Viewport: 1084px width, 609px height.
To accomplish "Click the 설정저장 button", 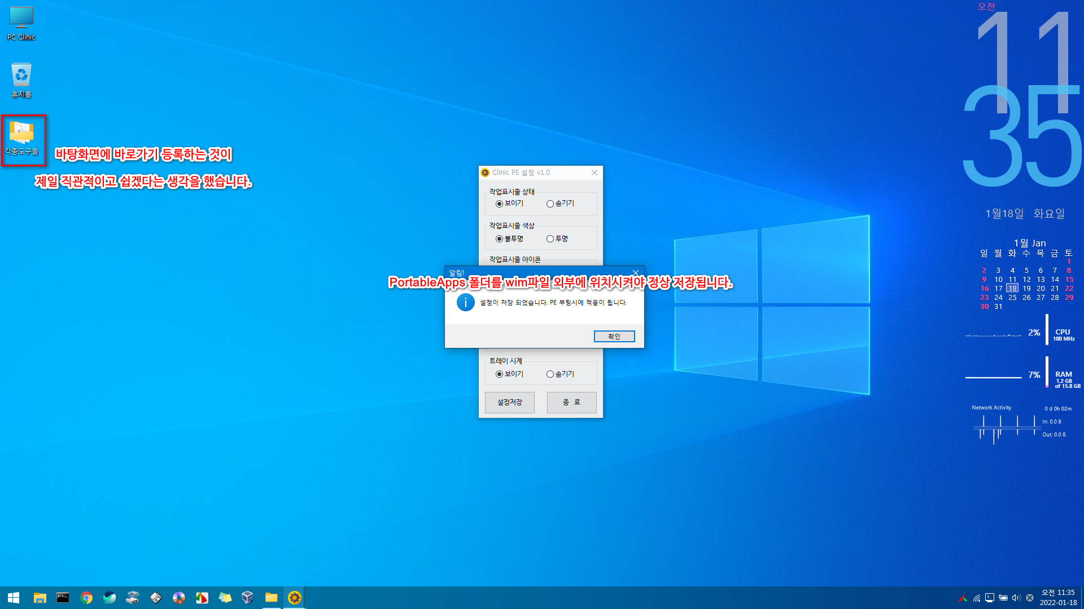I will pyautogui.click(x=510, y=403).
